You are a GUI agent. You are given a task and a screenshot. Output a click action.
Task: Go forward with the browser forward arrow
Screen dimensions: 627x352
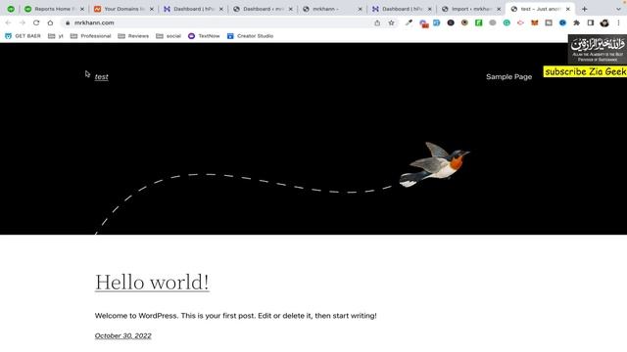coord(22,22)
